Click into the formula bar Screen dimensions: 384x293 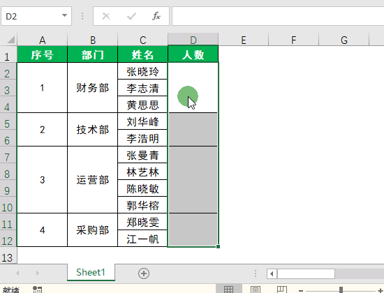click(x=278, y=16)
